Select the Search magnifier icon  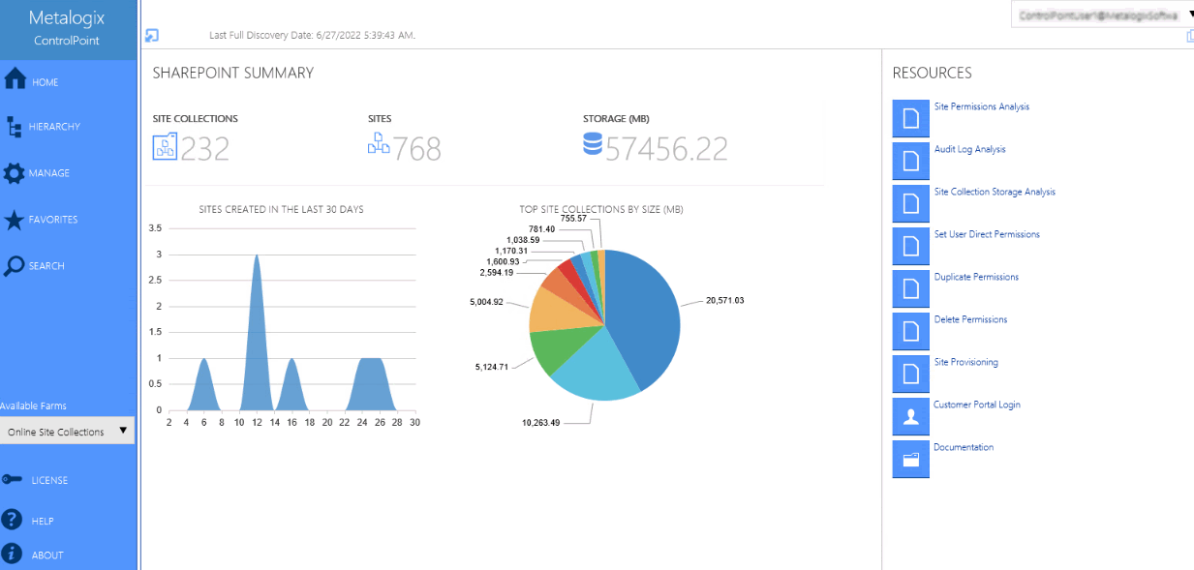point(15,266)
